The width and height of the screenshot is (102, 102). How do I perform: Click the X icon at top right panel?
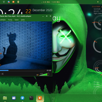[98, 2]
